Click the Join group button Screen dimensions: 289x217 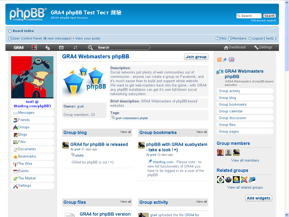tap(196, 57)
